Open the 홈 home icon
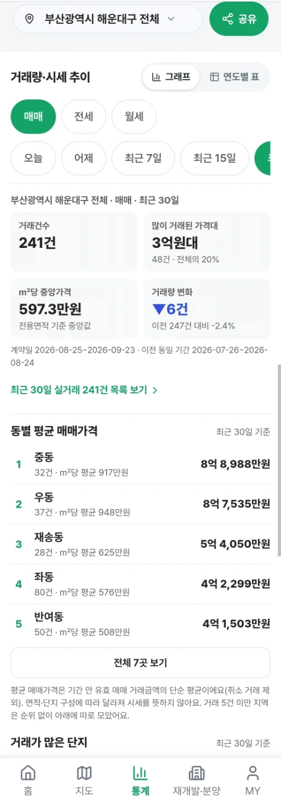Screen dimensions: 281x804 click(x=28, y=773)
